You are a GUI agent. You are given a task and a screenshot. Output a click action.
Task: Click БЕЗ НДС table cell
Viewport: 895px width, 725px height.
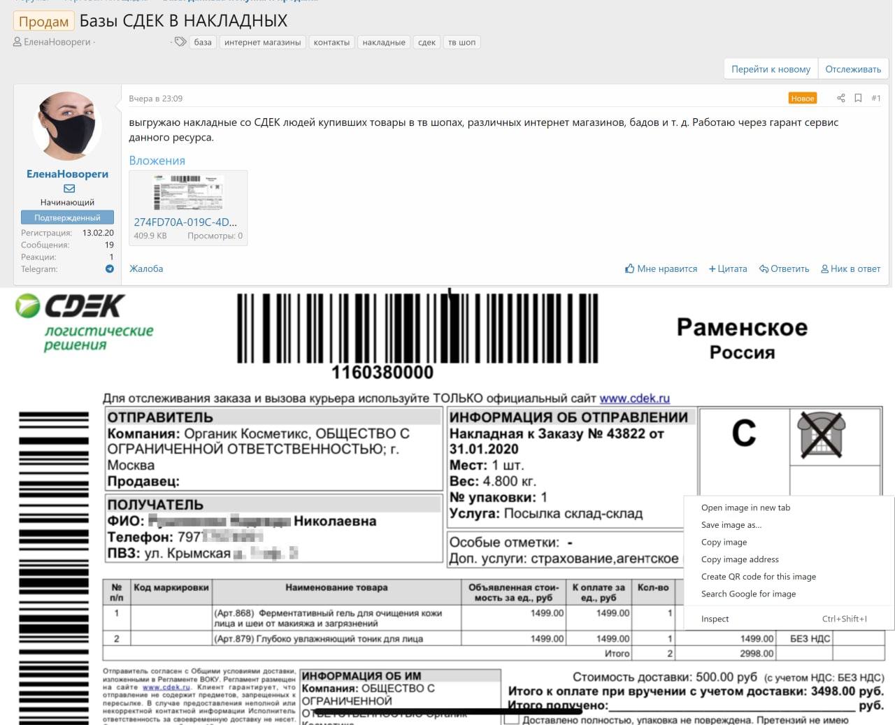coord(810,639)
